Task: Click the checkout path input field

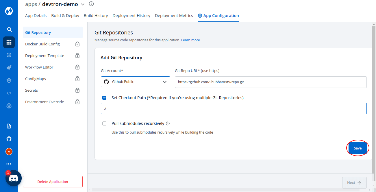Action: pyautogui.click(x=234, y=108)
